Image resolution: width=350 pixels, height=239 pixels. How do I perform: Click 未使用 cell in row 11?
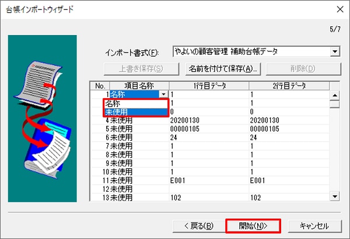(139, 181)
